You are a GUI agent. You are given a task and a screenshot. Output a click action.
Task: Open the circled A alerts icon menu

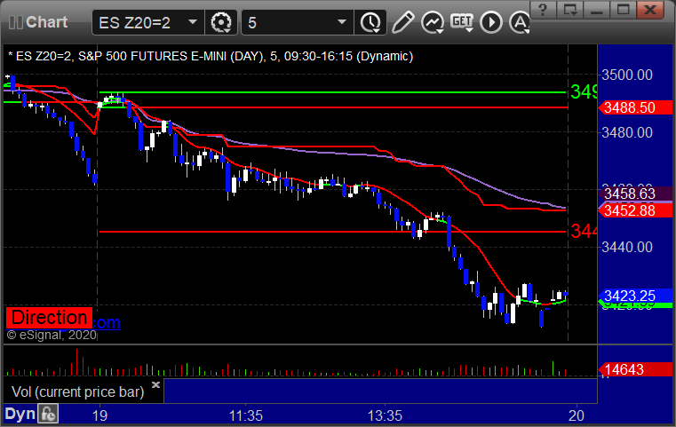pos(520,22)
